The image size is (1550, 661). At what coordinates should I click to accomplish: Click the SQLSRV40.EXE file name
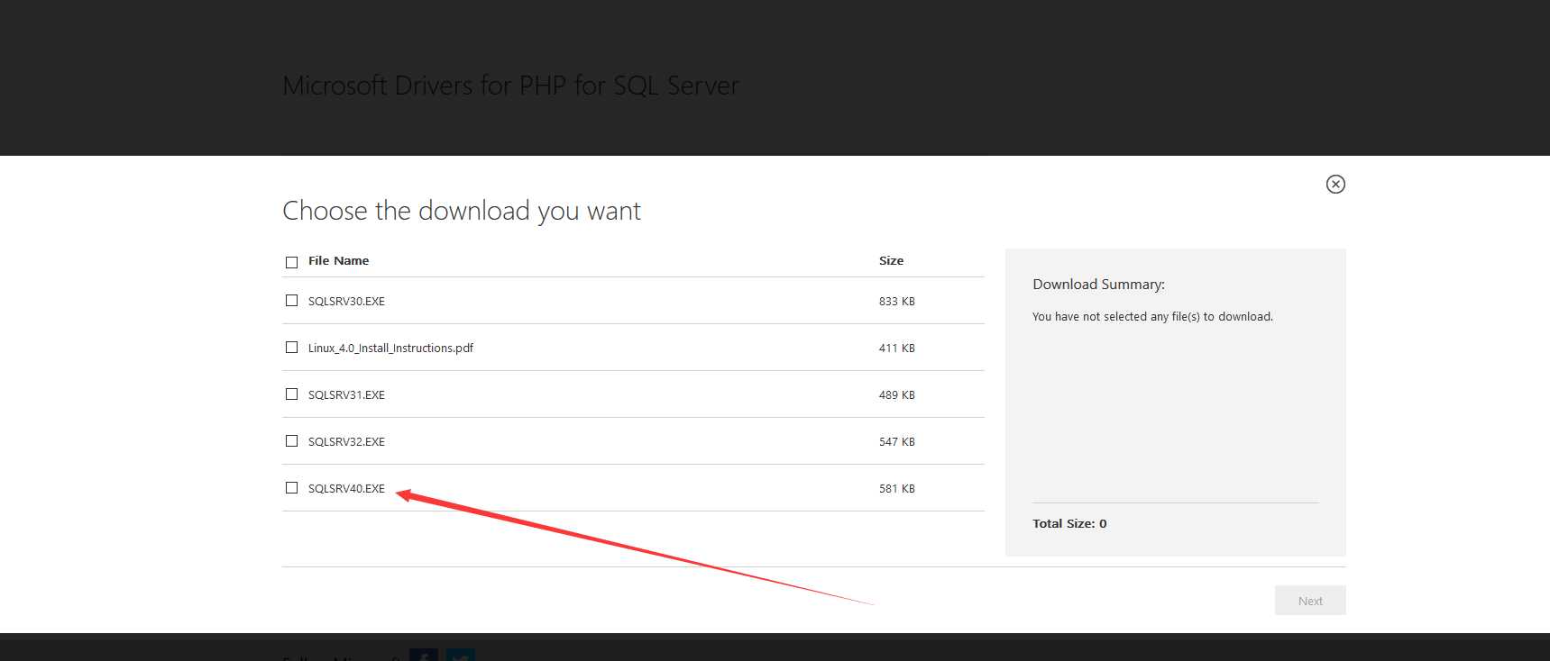pyautogui.click(x=346, y=489)
